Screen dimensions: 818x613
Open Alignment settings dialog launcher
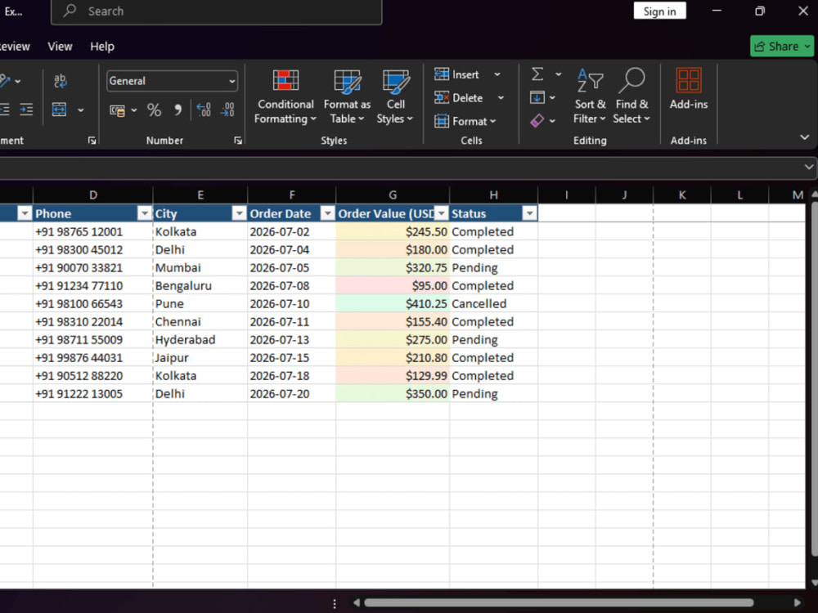pos(92,141)
